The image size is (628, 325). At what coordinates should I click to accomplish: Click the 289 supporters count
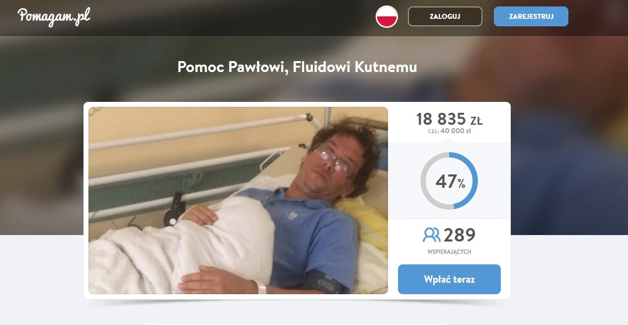460,235
